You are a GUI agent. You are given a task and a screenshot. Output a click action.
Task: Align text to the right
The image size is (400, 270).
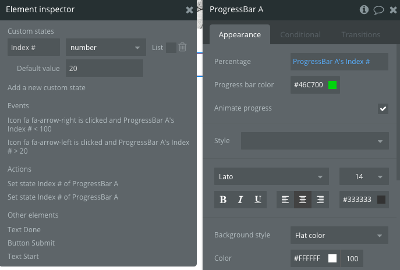point(320,200)
